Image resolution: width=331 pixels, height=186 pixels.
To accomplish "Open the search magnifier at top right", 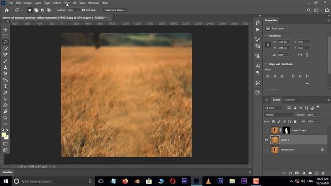I will (309, 10).
